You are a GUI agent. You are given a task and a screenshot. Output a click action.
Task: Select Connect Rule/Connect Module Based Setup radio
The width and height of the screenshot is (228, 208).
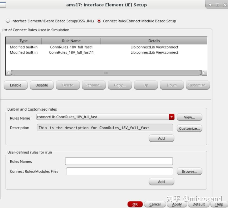point(99,21)
